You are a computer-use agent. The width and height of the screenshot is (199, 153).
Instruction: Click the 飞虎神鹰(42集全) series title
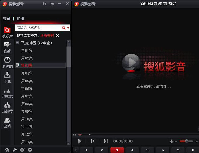point(36,43)
